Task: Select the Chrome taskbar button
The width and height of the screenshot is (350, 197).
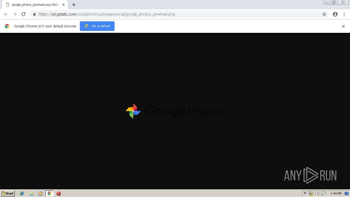Action: pyautogui.click(x=49, y=193)
